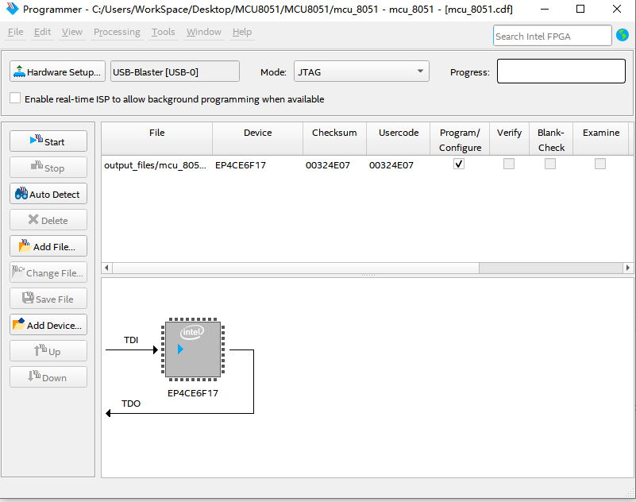Open the Processing menu

click(117, 32)
